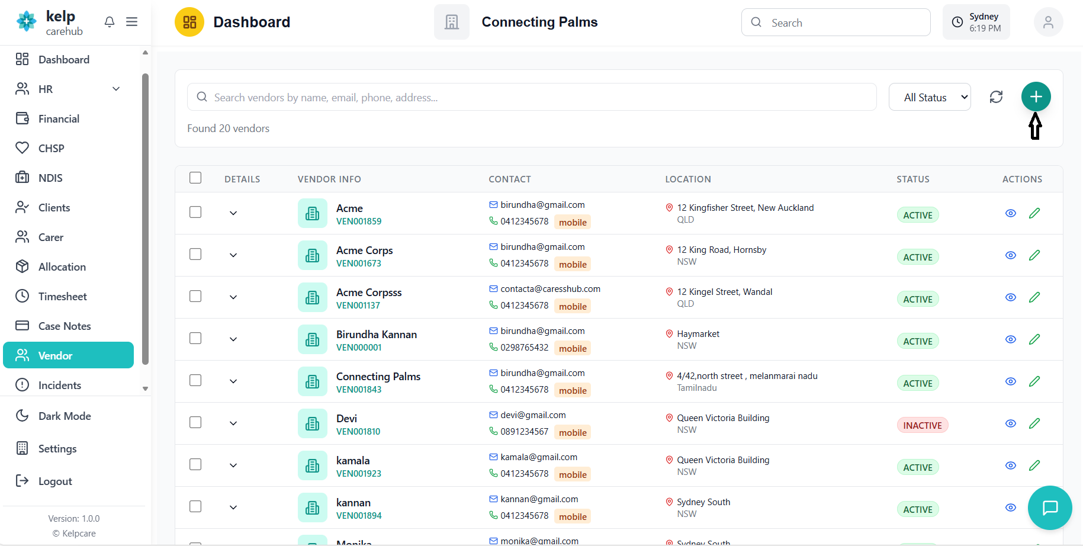Expand details for Connecting Palms vendor

point(233,381)
